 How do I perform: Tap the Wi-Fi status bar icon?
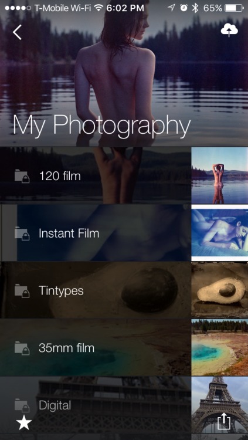98,8
